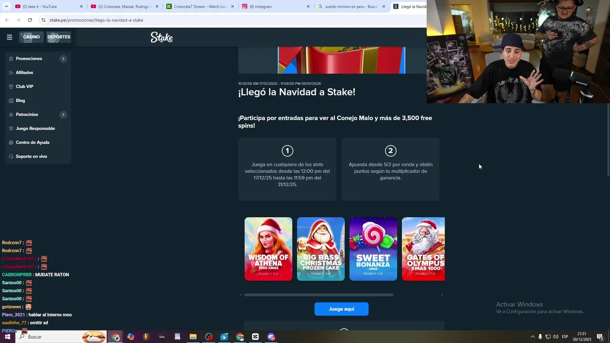
Task: View site information icon in address bar
Action: click(43, 20)
